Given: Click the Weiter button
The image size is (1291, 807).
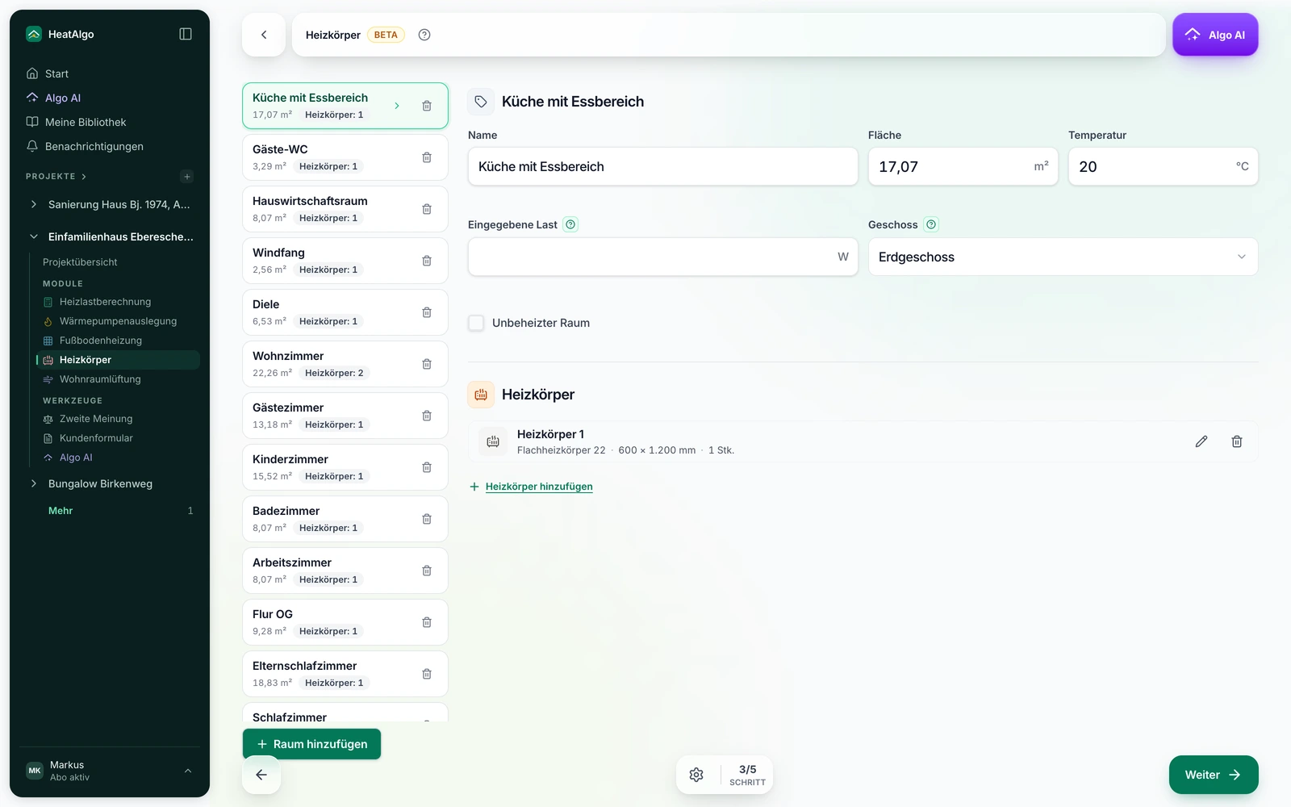Looking at the screenshot, I should (1214, 775).
